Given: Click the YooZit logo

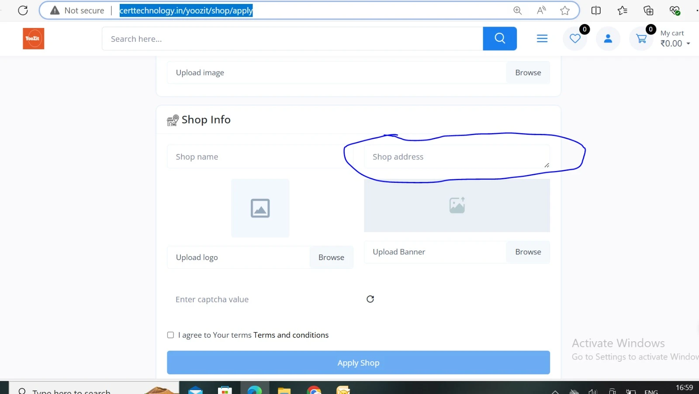Looking at the screenshot, I should (33, 38).
